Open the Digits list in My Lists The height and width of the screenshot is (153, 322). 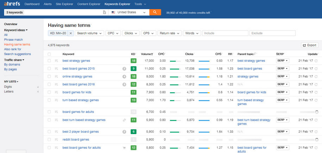coord(8,87)
